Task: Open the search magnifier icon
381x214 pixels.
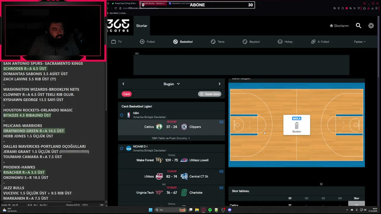Action: click(358, 26)
